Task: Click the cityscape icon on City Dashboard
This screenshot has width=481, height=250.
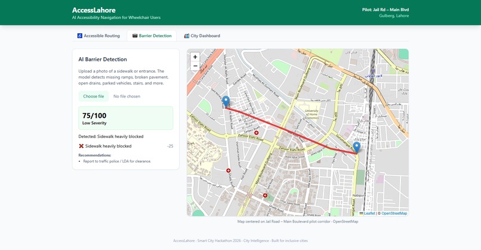Action: 187,36
